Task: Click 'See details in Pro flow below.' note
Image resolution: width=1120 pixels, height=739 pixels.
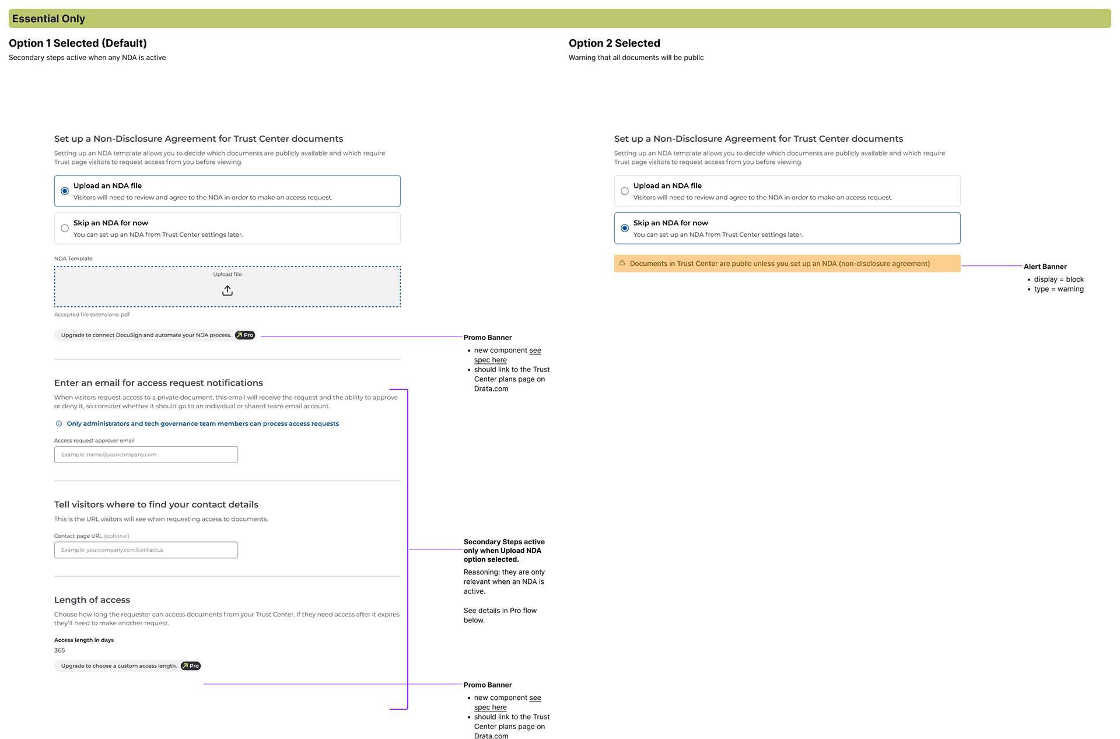Action: coord(500,615)
